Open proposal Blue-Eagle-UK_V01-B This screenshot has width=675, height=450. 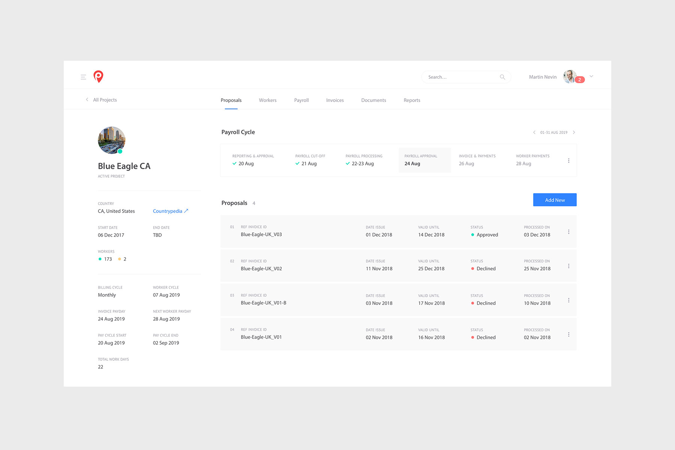point(264,303)
